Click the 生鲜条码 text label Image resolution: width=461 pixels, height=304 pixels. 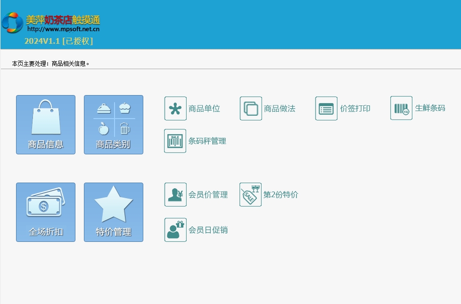[430, 108]
